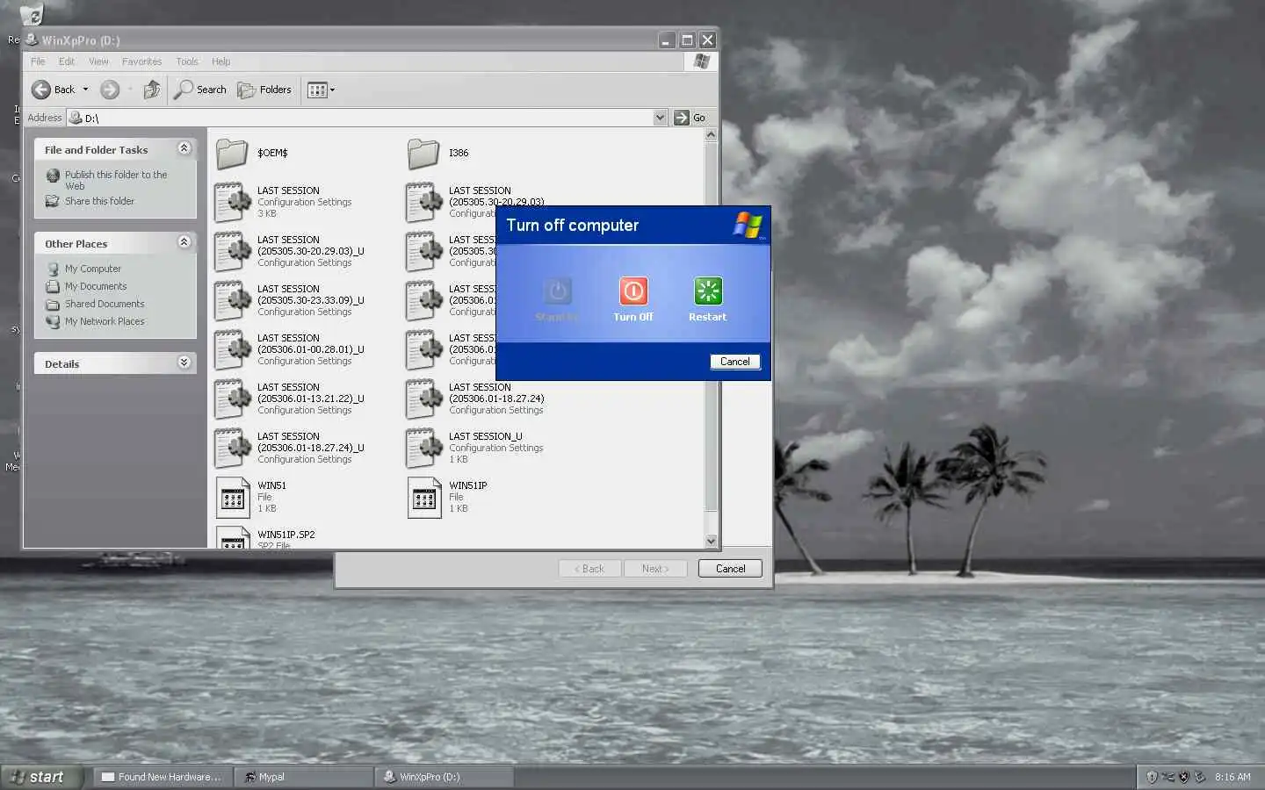Click the Go button beside address bar
This screenshot has width=1265, height=790.
pos(690,118)
